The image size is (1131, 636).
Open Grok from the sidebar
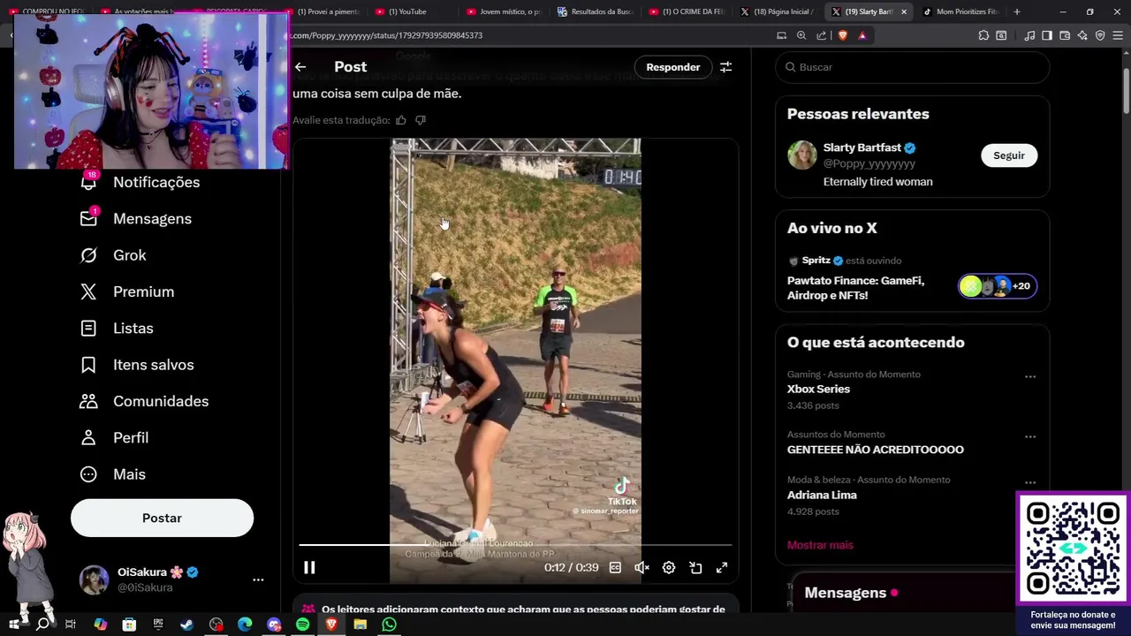(x=113, y=255)
